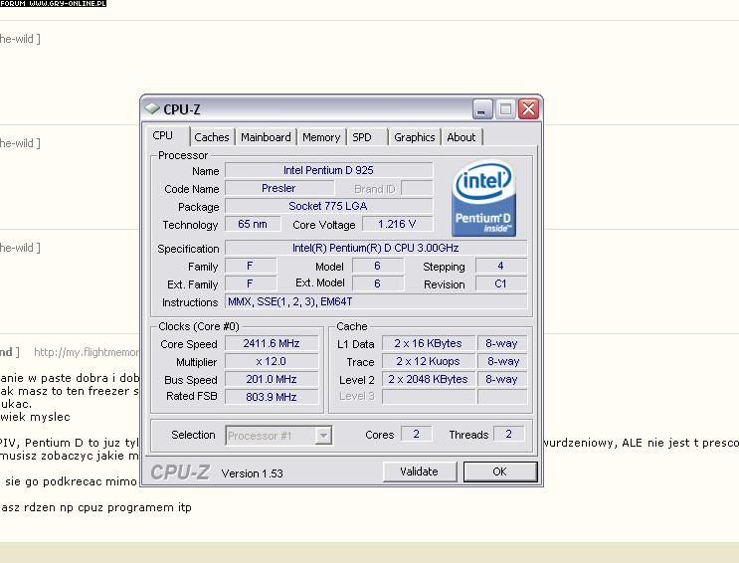Show the Memory tab
Image resolution: width=739 pixels, height=563 pixels.
(320, 137)
